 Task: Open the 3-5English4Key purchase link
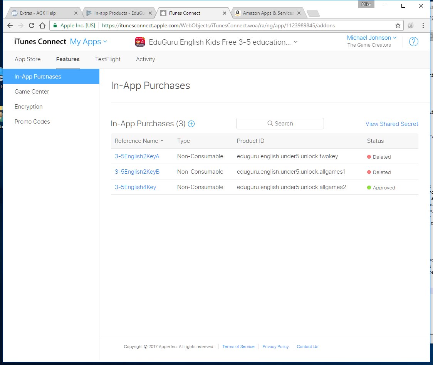(x=135, y=187)
